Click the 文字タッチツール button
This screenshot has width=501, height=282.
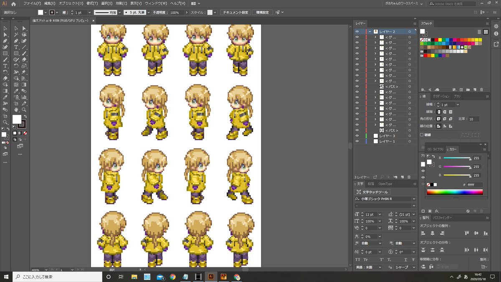click(x=372, y=192)
